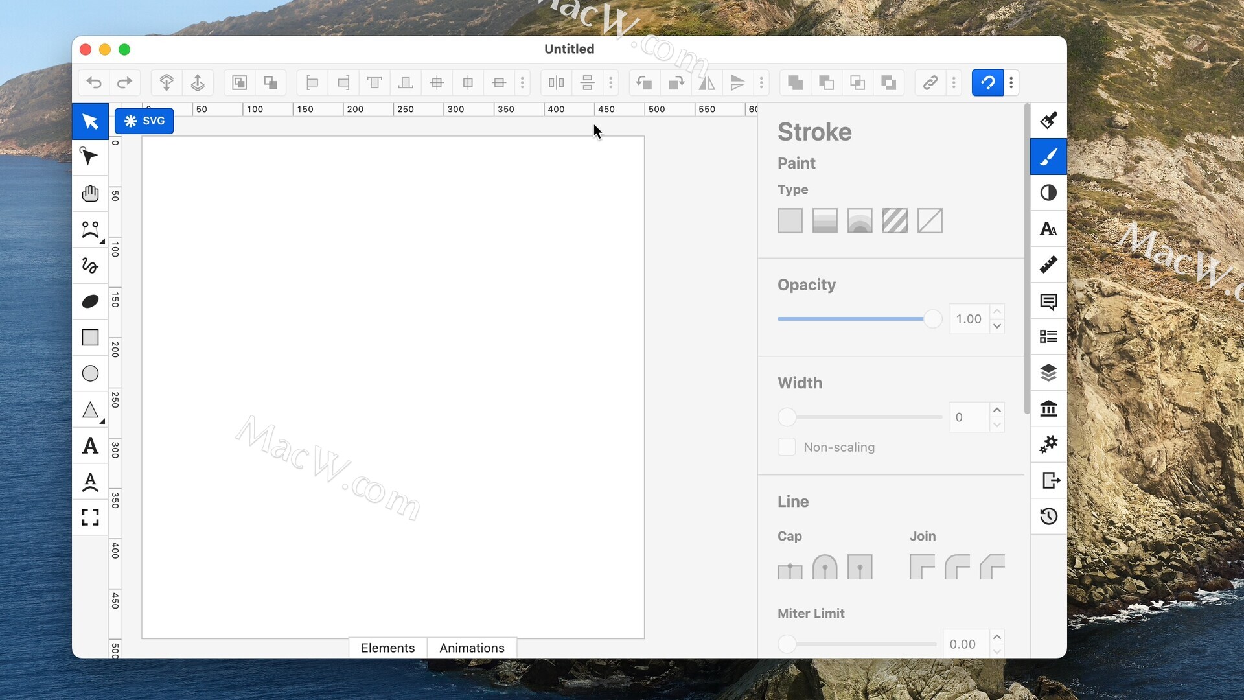Click the Group elements icon
The image size is (1244, 700).
(x=239, y=82)
